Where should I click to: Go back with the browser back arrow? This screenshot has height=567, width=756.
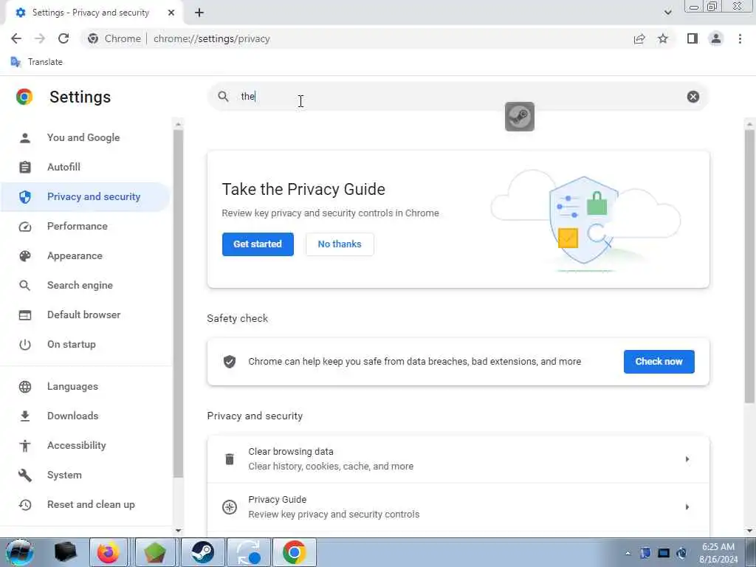pyautogui.click(x=16, y=38)
